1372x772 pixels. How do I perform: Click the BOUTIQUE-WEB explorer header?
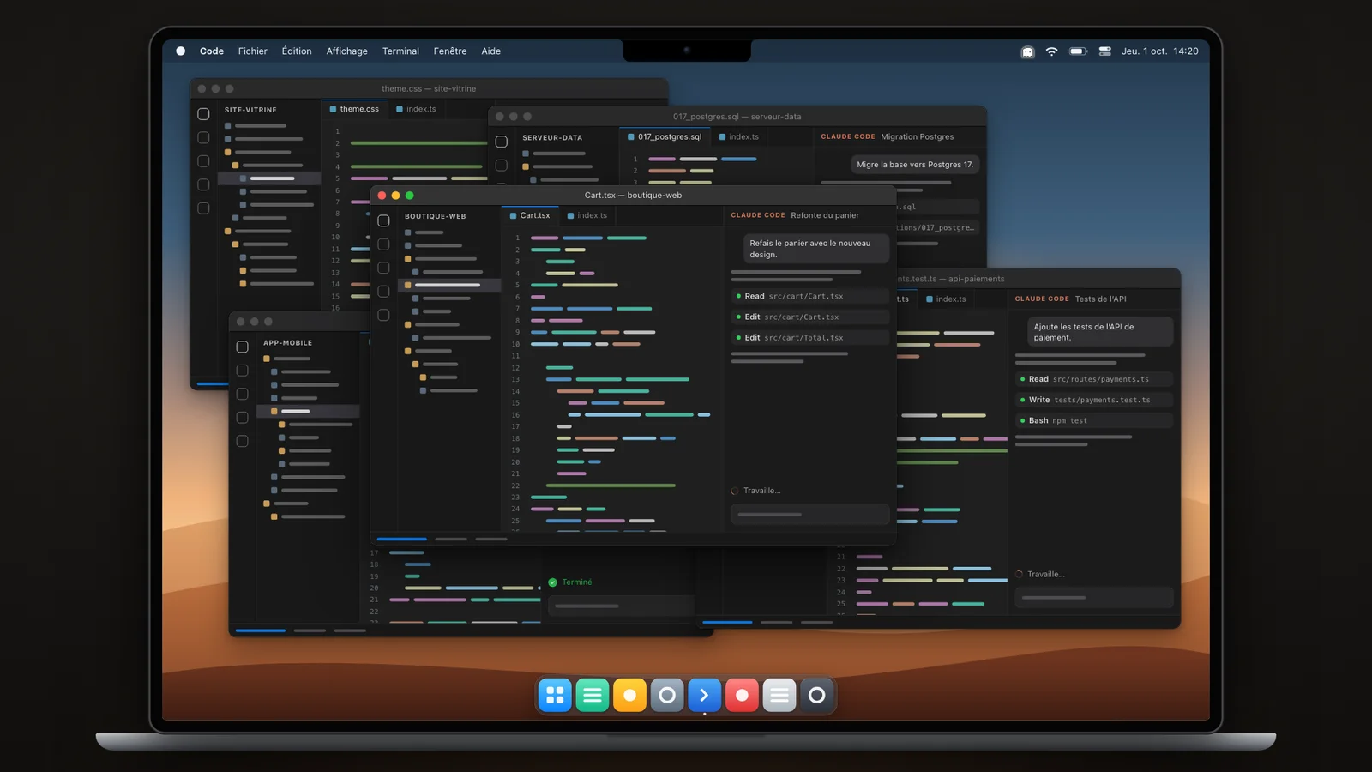tap(436, 216)
